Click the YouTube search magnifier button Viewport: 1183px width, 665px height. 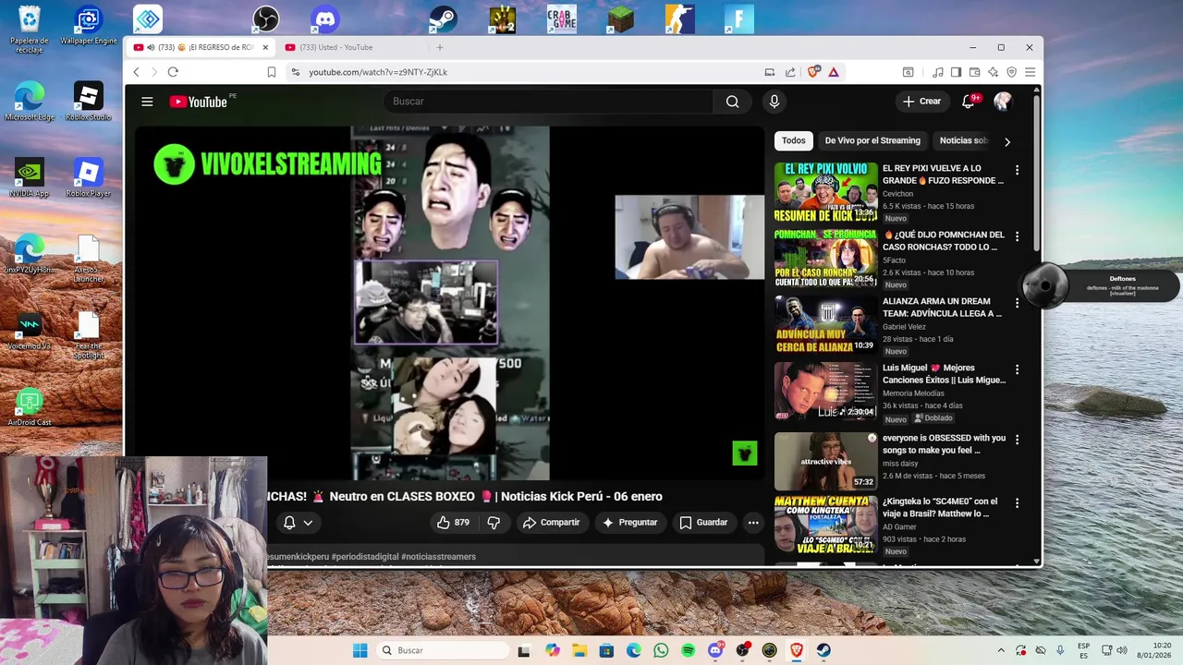point(732,102)
